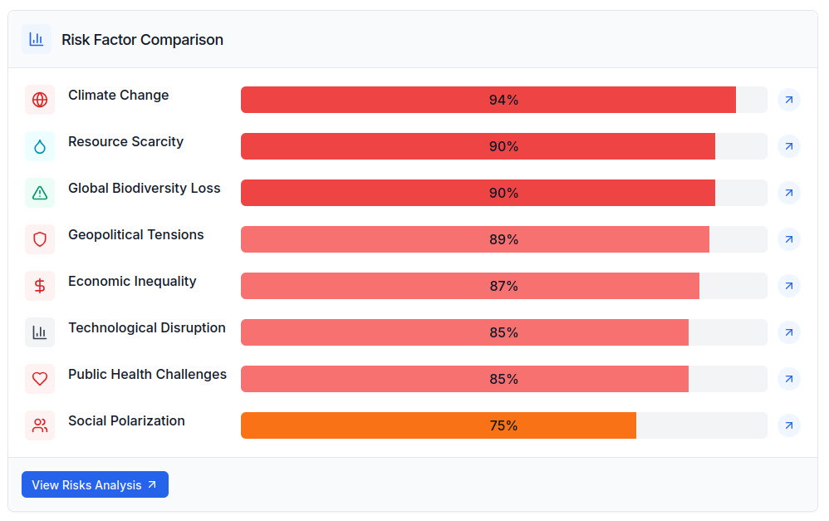Click the water droplet icon for Resource Scarcity
The width and height of the screenshot is (829, 521).
40,146
